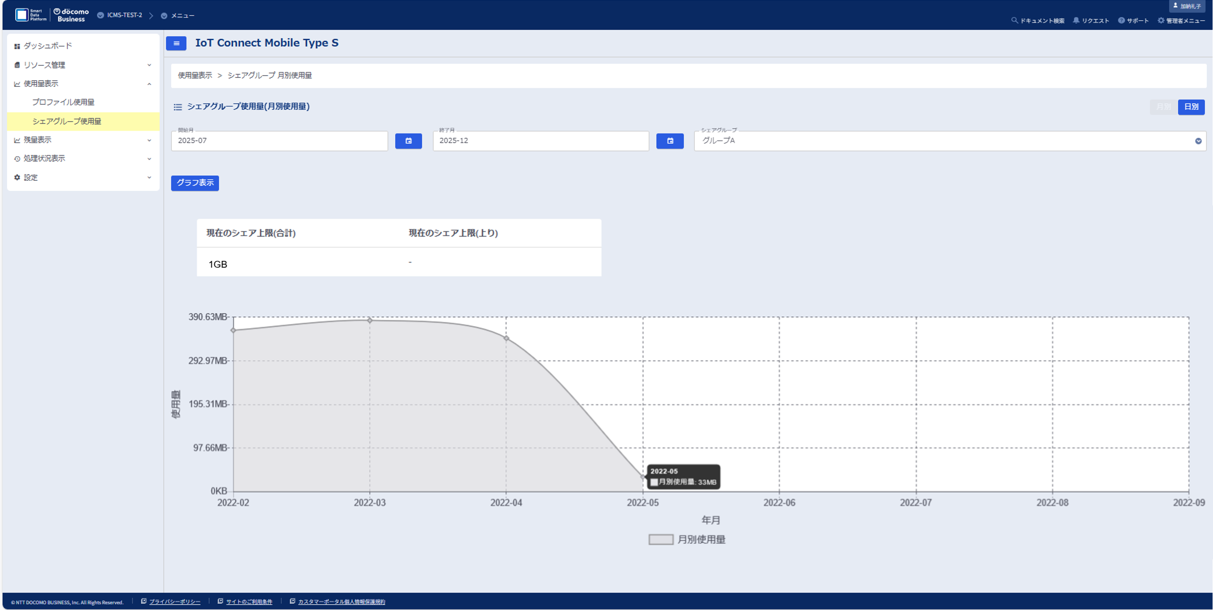Open サポート help in the top bar
This screenshot has height=610, width=1213.
[x=1121, y=20]
